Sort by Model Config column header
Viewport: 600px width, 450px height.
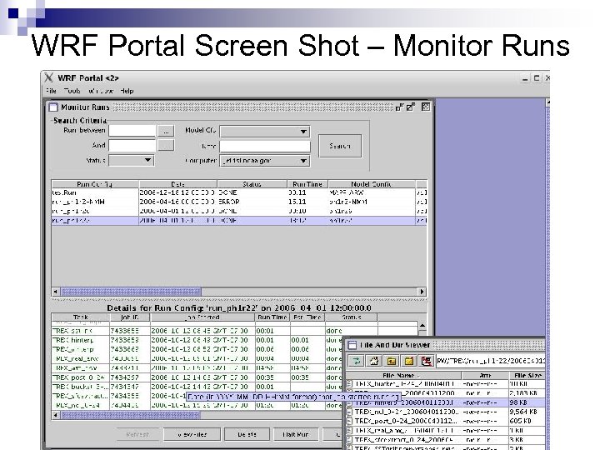[x=372, y=184]
